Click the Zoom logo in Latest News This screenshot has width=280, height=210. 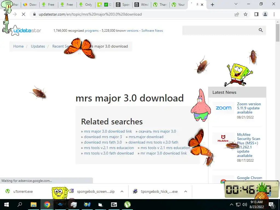coord(223,108)
